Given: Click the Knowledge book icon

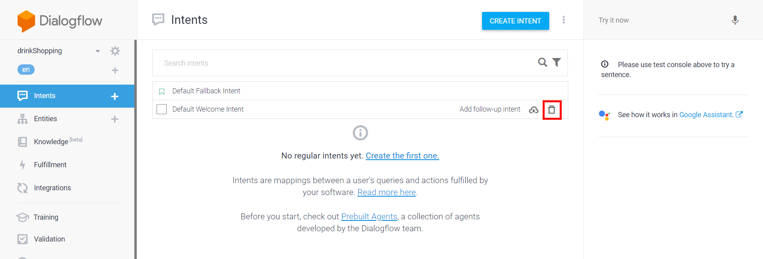Looking at the screenshot, I should point(23,142).
